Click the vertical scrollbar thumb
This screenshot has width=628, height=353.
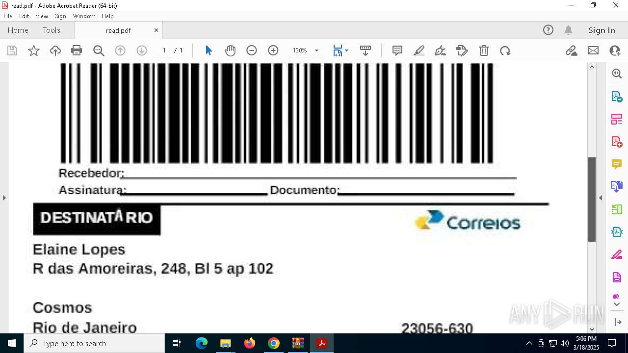(592, 200)
